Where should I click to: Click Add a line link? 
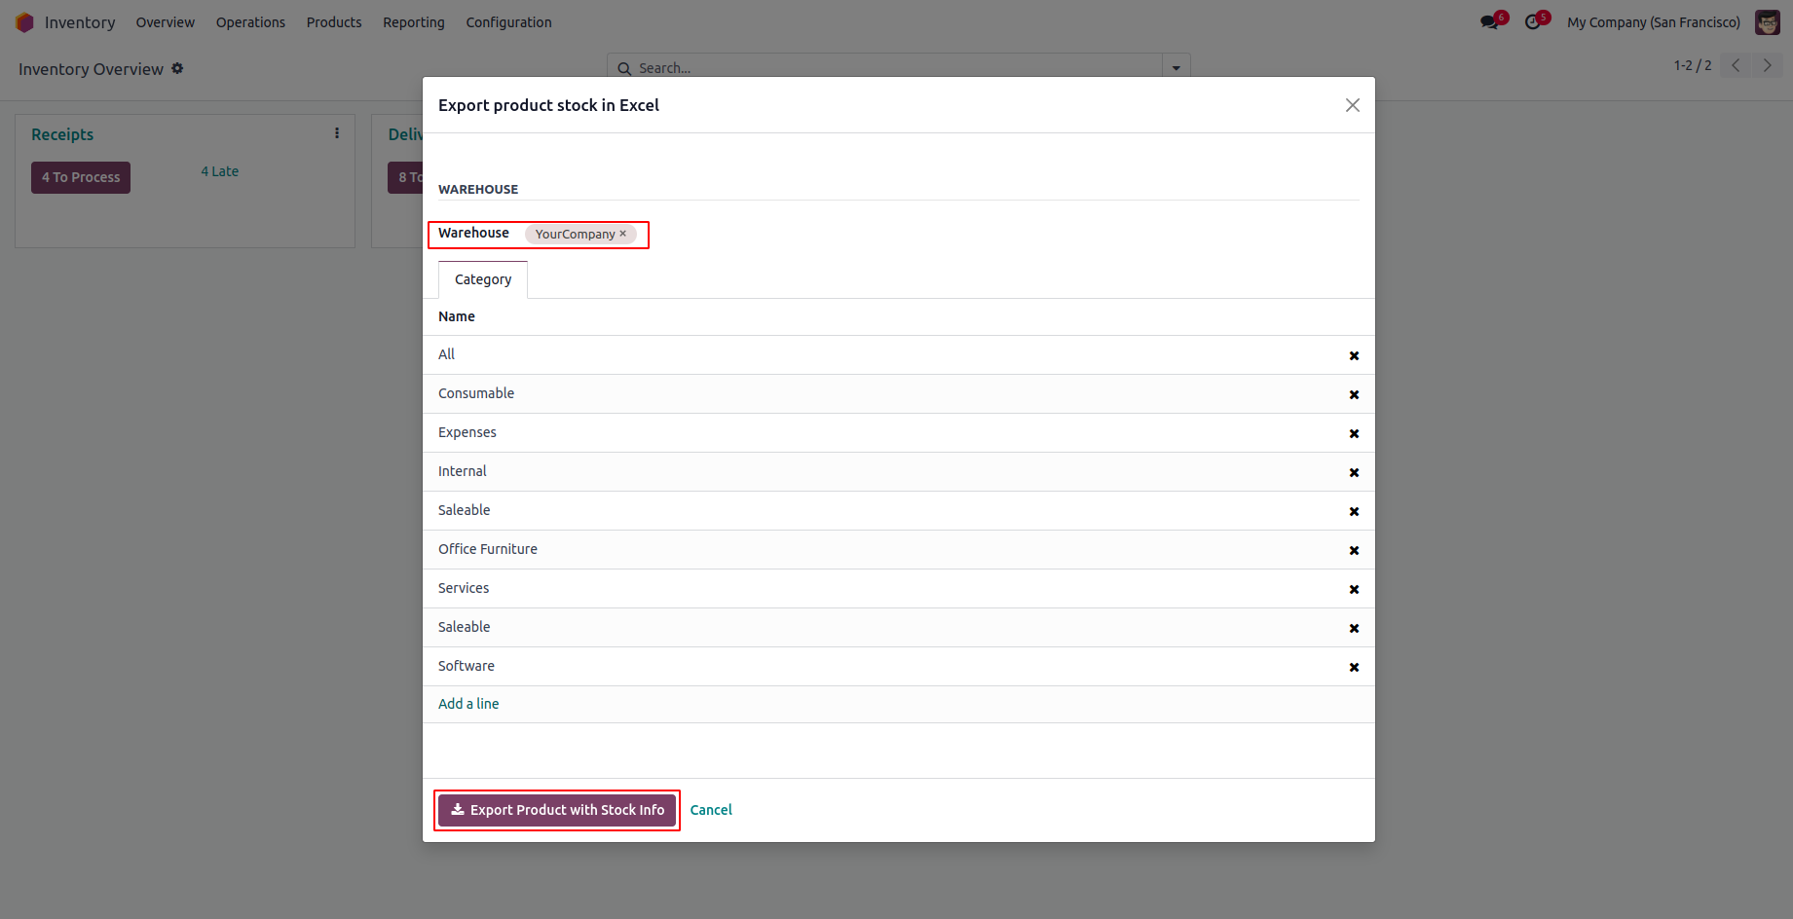tap(468, 704)
